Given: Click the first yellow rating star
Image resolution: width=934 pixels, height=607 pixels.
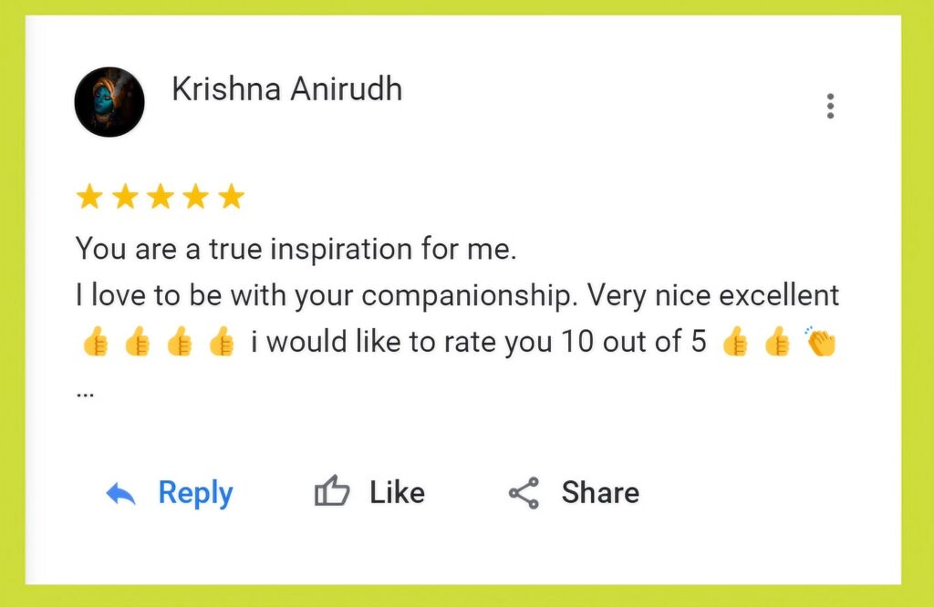Looking at the screenshot, I should pos(88,196).
